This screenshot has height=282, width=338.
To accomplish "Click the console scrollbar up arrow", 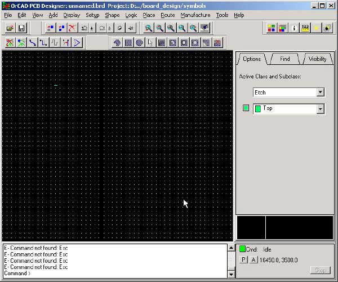I will tap(230, 248).
